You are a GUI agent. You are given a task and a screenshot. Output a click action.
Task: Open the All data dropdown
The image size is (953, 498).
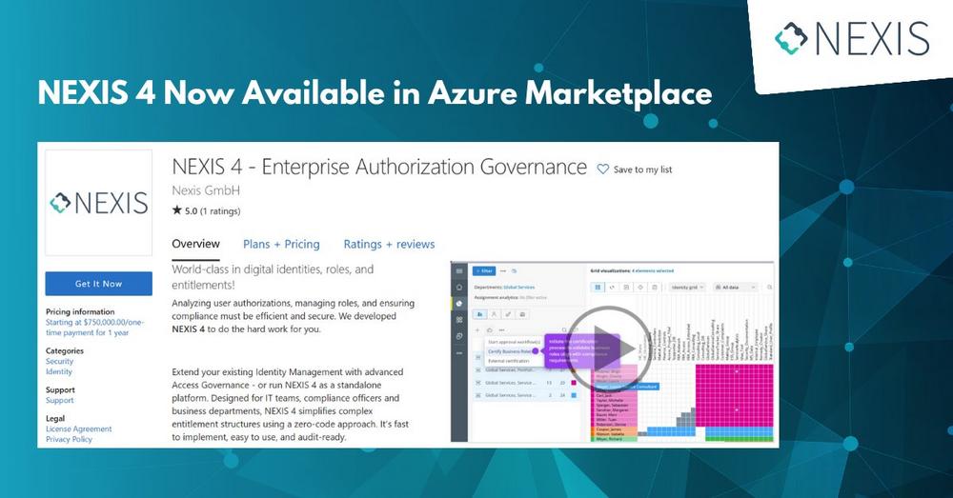pos(735,287)
